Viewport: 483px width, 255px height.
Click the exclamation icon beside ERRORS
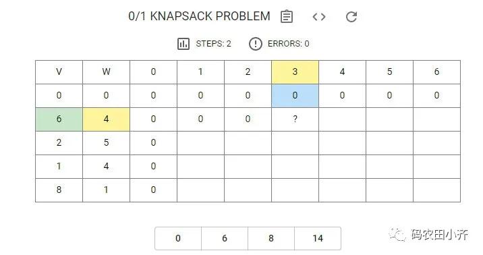(256, 44)
